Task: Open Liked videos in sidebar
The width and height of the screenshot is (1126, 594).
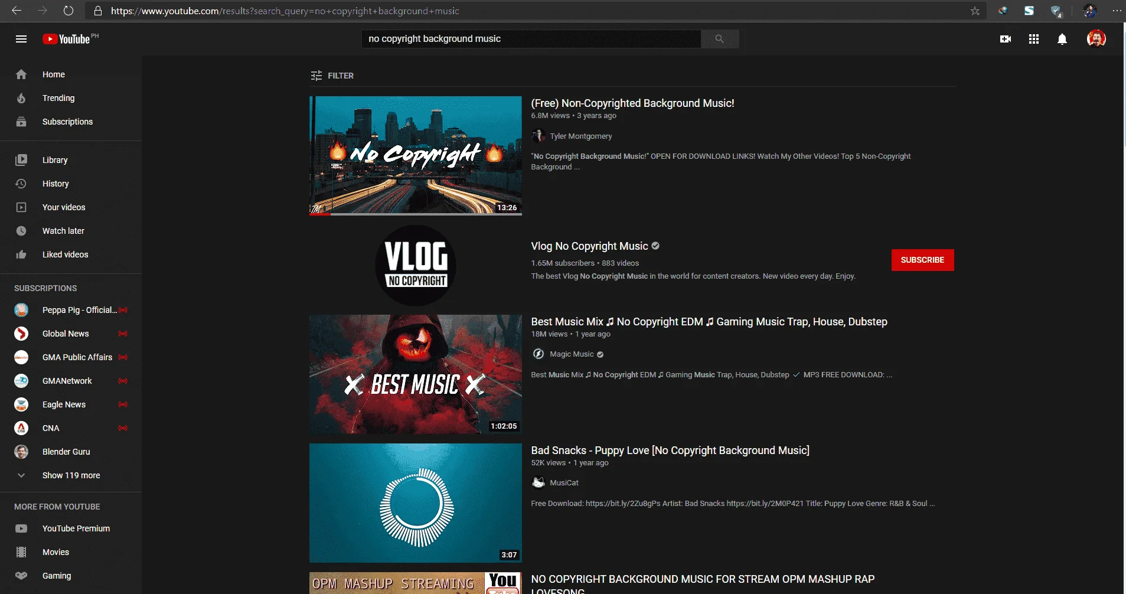Action: pyautogui.click(x=71, y=254)
